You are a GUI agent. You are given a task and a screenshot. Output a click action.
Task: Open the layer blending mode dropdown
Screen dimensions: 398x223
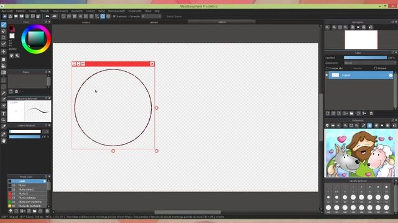(370, 63)
